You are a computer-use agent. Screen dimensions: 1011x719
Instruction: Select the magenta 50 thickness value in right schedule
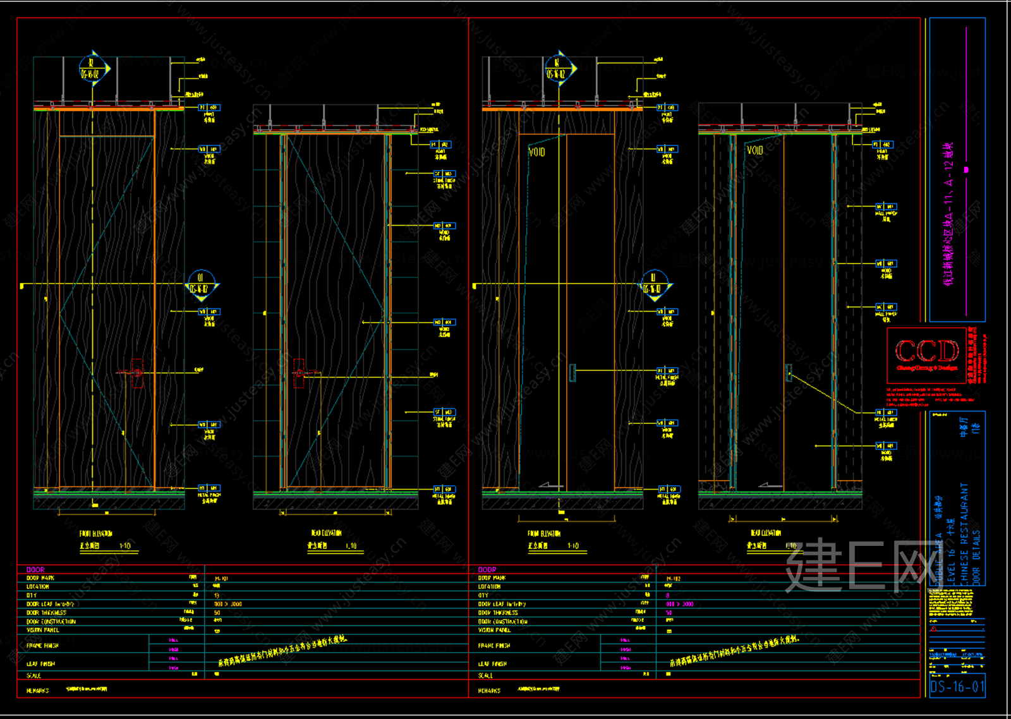coord(669,613)
